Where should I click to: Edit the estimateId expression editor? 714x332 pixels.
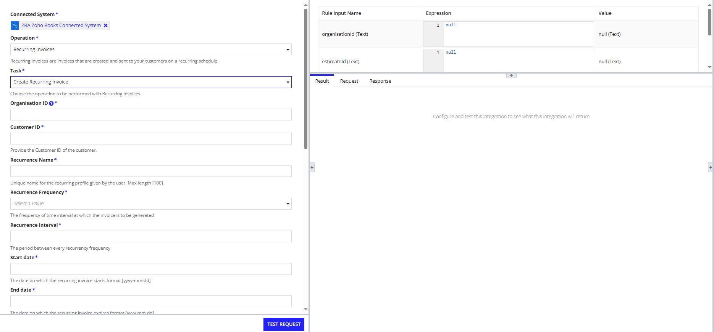point(508,60)
